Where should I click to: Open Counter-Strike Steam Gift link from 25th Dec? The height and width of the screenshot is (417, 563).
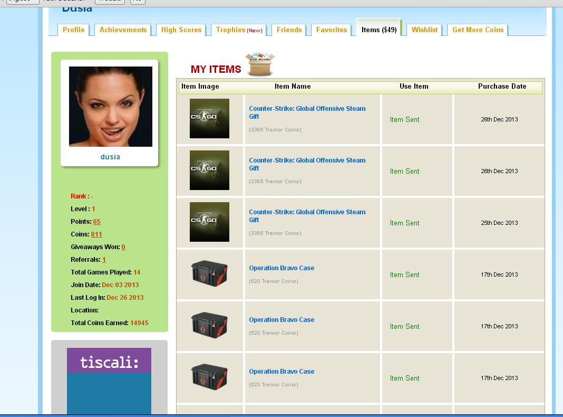point(307,216)
